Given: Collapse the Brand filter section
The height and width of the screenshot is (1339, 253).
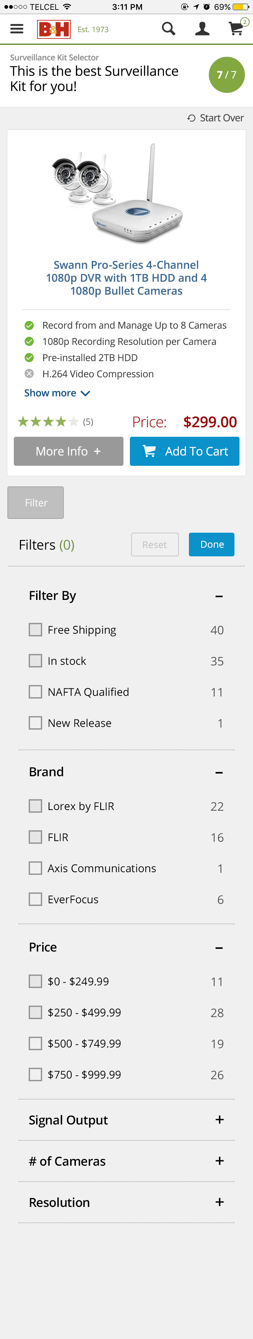Looking at the screenshot, I should [x=219, y=773].
